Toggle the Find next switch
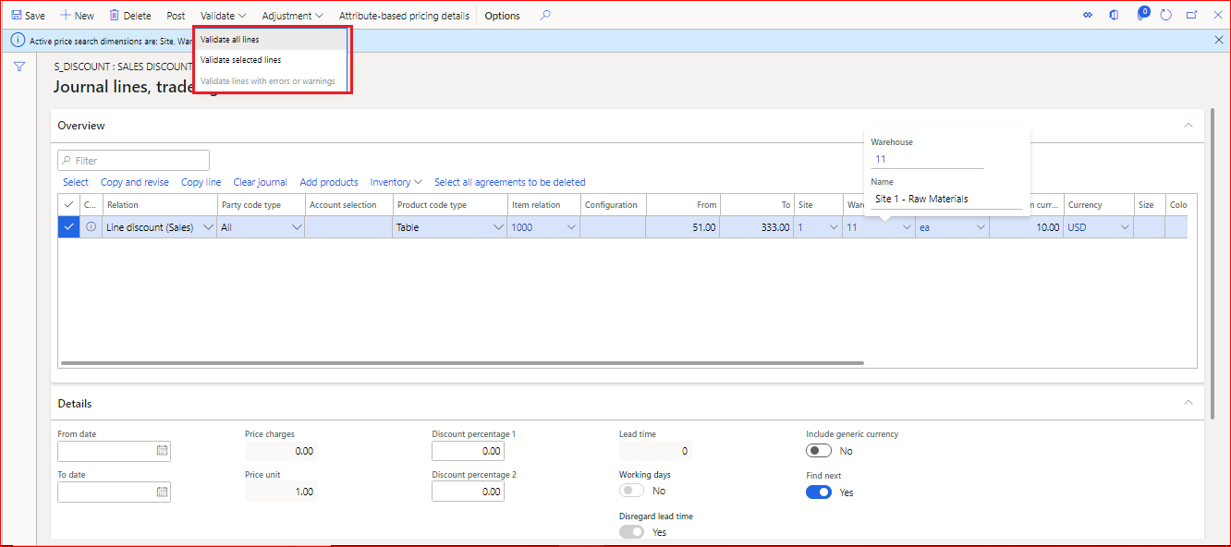 (819, 492)
